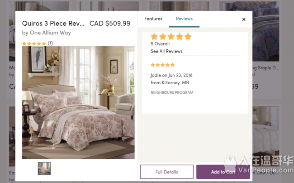The width and height of the screenshot is (294, 183).
Task: Select the bedding thumbnail below the main image
Action: pos(44,169)
